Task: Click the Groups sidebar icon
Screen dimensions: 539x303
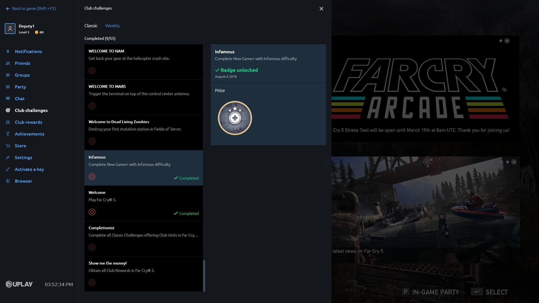Action: click(x=8, y=75)
